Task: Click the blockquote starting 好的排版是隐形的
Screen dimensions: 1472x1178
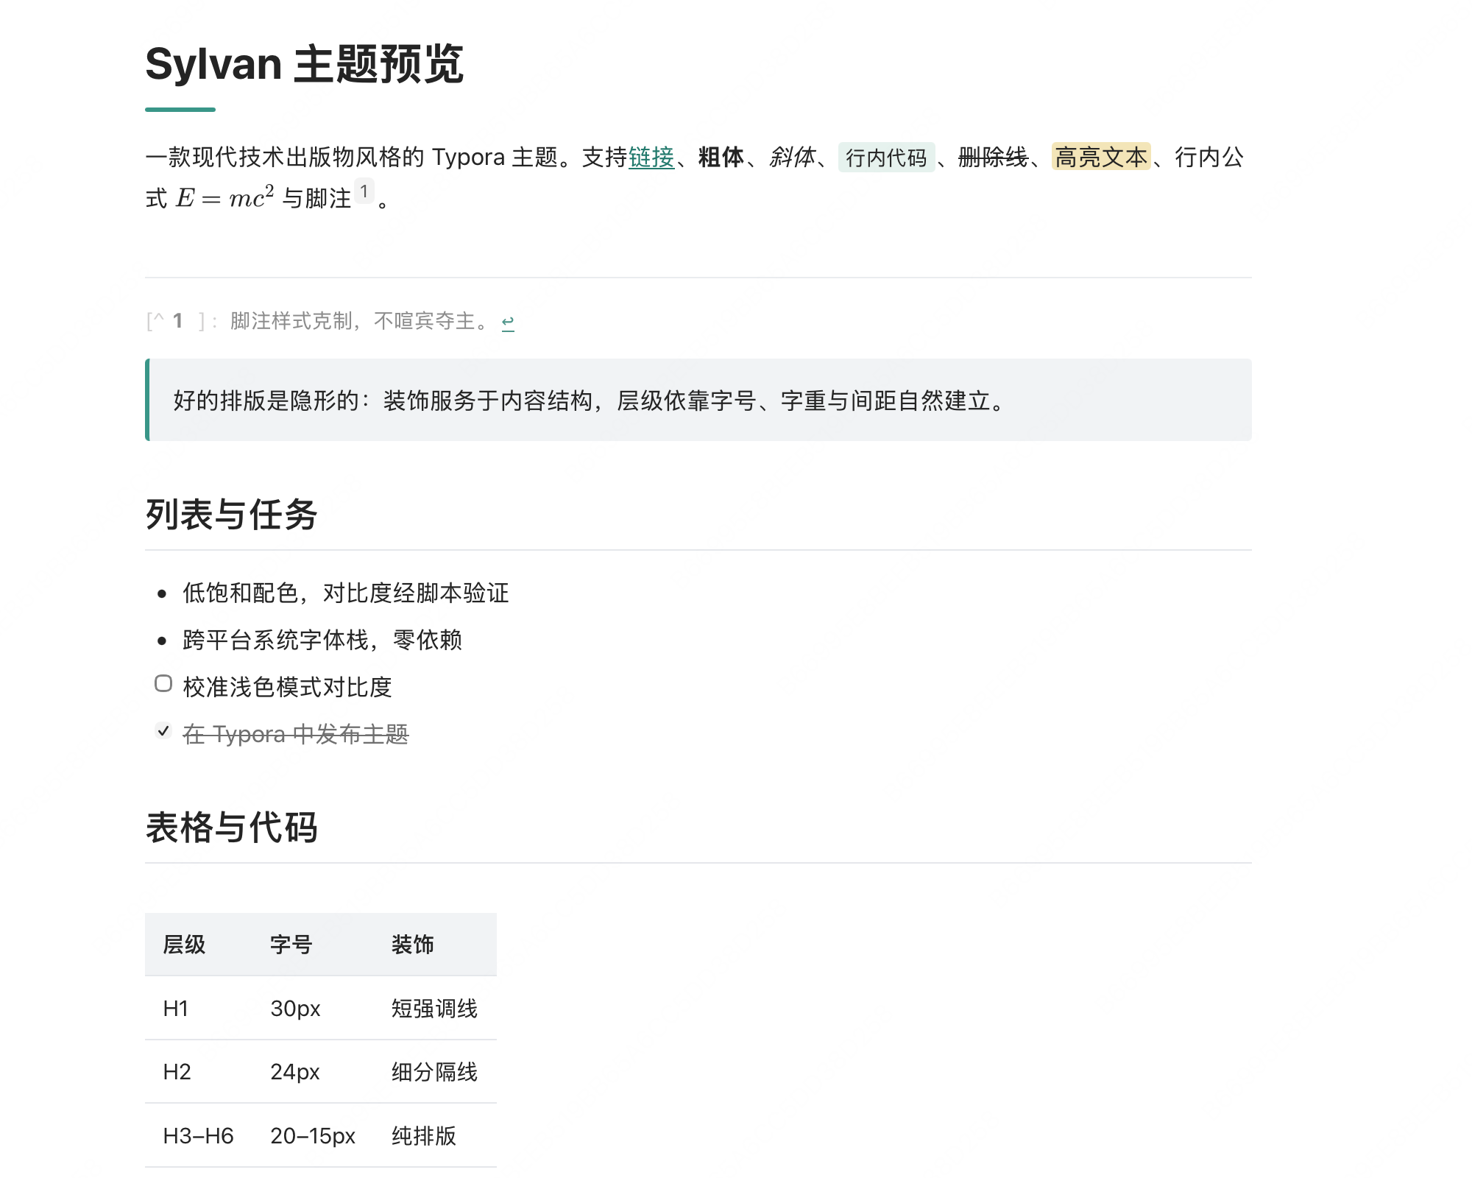Action: 698,400
